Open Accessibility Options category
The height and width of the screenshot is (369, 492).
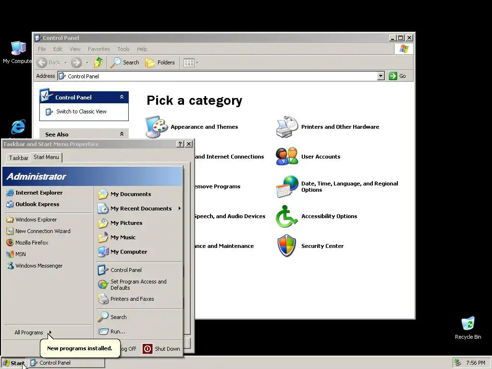[x=317, y=216]
